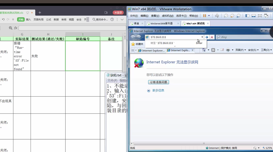The image size is (273, 152).
Task: Open IE 工具(O) menu
Action: [266, 50]
